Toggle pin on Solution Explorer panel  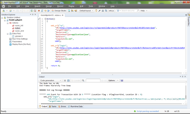coord(33,14)
